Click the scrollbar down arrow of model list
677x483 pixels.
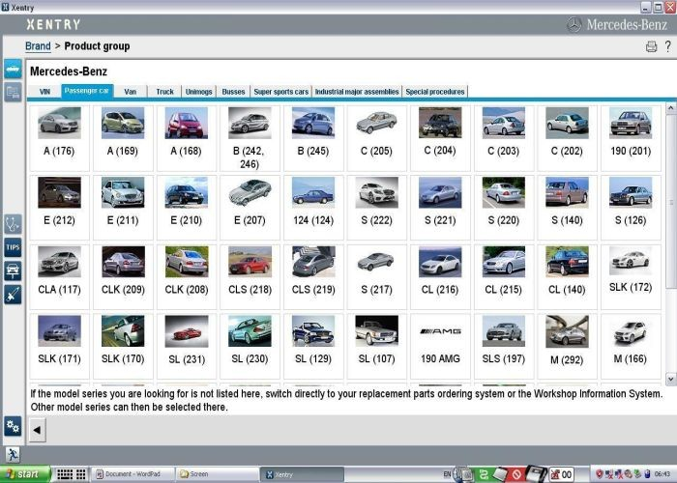(671, 380)
